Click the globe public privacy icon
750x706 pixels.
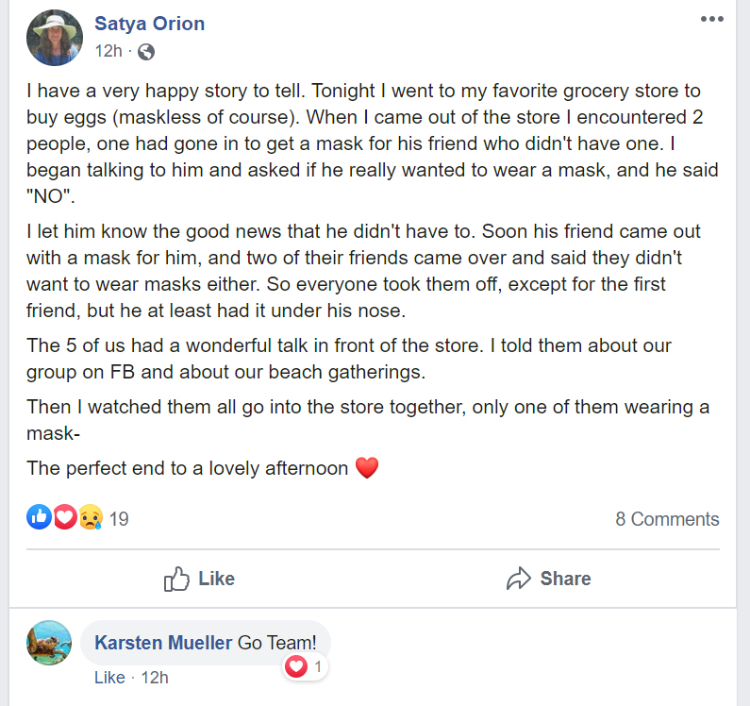pyautogui.click(x=146, y=52)
